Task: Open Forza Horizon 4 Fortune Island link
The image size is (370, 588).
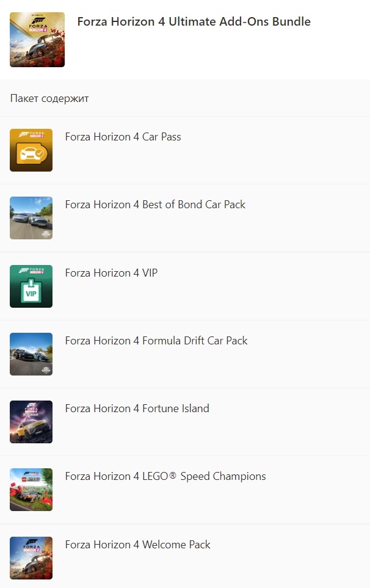Action: [137, 408]
